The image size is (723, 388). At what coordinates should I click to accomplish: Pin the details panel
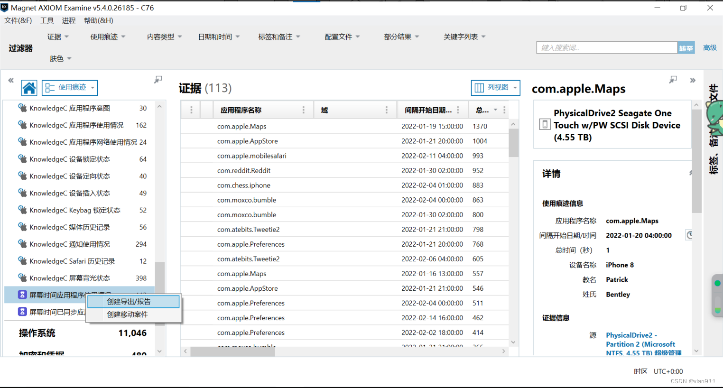(673, 80)
